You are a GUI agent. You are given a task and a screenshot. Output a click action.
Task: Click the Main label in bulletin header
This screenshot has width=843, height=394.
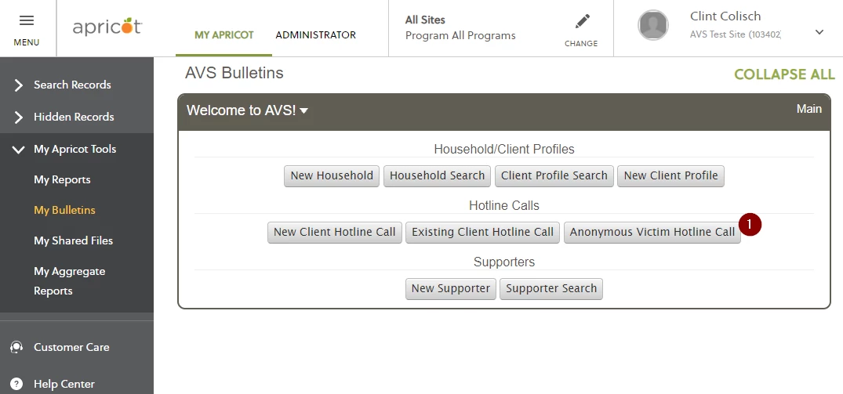808,109
